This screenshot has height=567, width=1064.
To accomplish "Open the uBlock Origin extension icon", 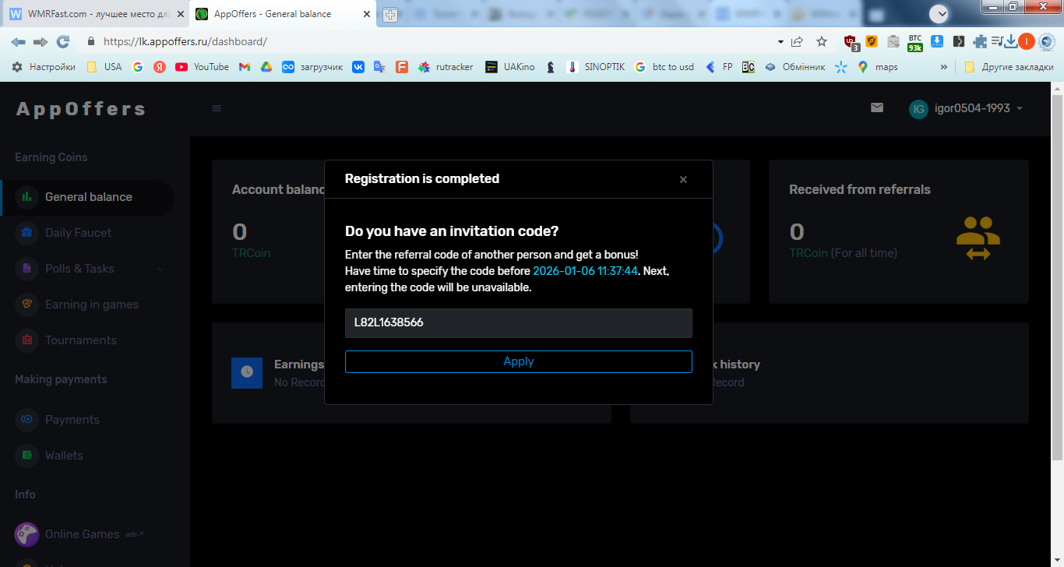I will click(851, 43).
